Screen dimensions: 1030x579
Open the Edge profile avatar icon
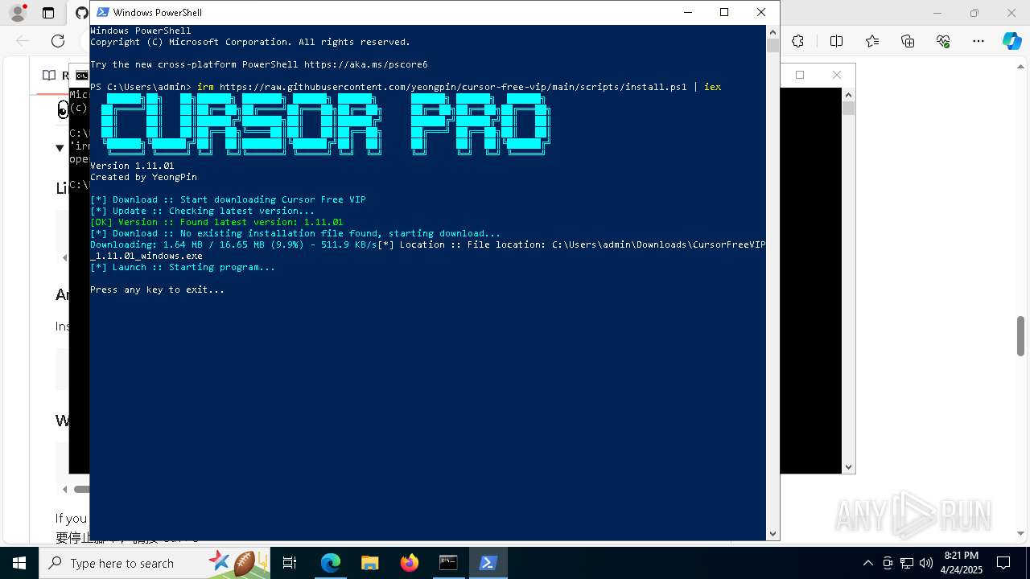[x=18, y=13]
